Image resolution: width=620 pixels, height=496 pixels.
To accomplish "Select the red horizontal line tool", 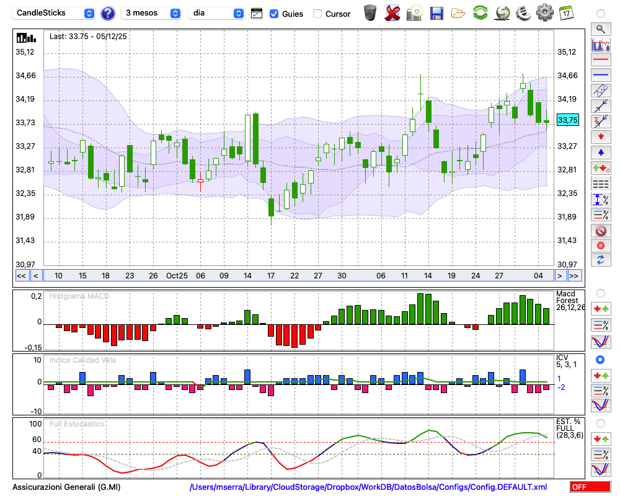I will (600, 60).
